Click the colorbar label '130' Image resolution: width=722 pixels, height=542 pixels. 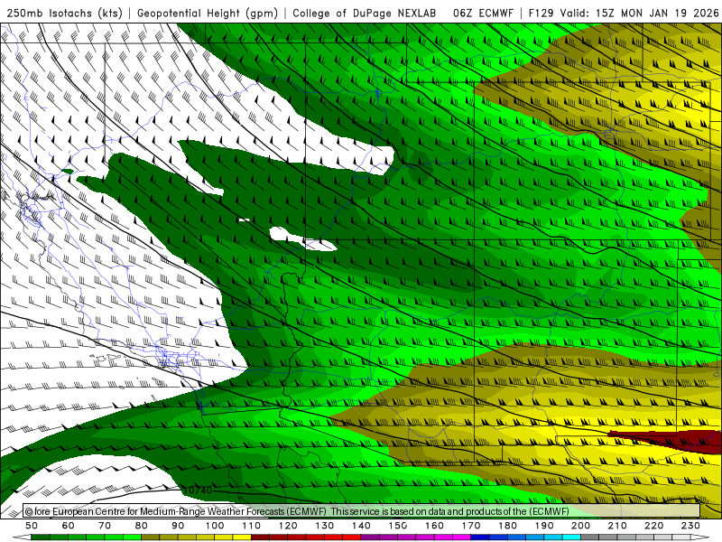[x=325, y=526]
